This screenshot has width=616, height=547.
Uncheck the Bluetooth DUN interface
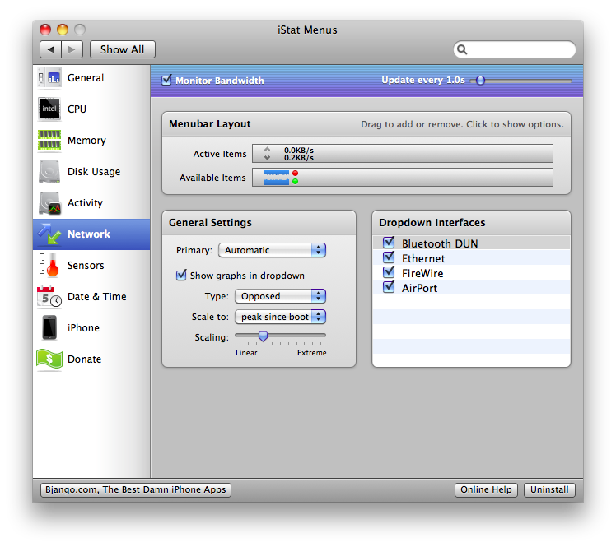[389, 243]
